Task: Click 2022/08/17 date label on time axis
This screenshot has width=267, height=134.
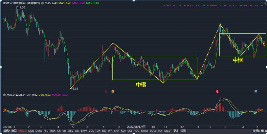Action: (x=136, y=127)
